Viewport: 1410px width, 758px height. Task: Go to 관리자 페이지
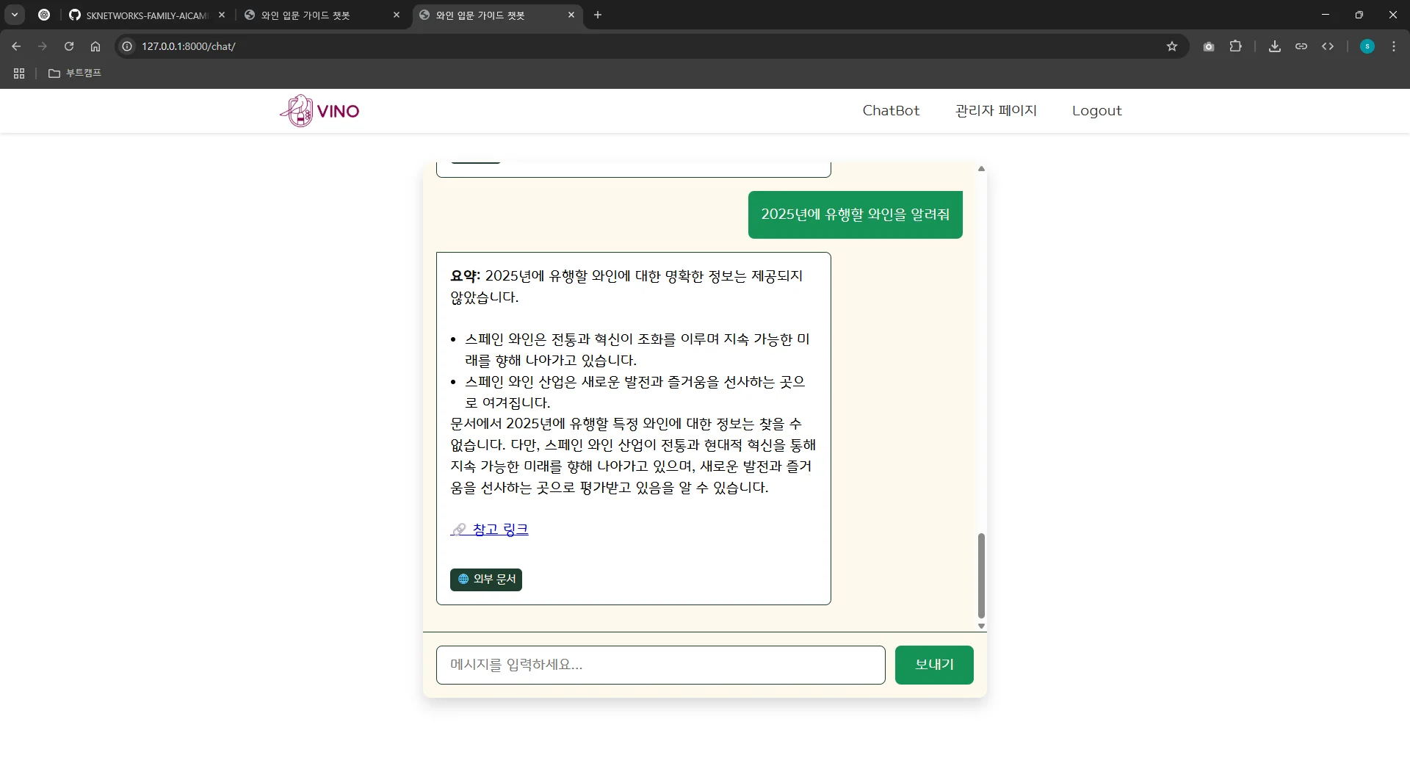tap(996, 111)
